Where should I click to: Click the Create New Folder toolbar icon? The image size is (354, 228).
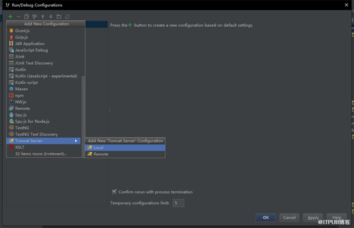click(59, 16)
